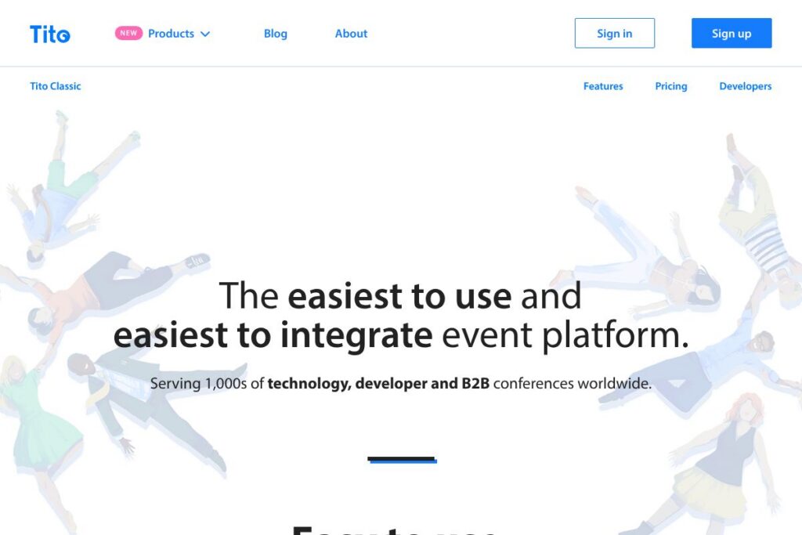802x535 pixels.
Task: Click the black and blue divider bar
Action: pyautogui.click(x=402, y=460)
